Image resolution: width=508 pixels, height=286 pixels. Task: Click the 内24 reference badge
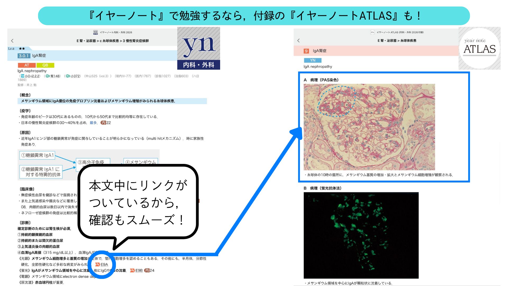149,270
